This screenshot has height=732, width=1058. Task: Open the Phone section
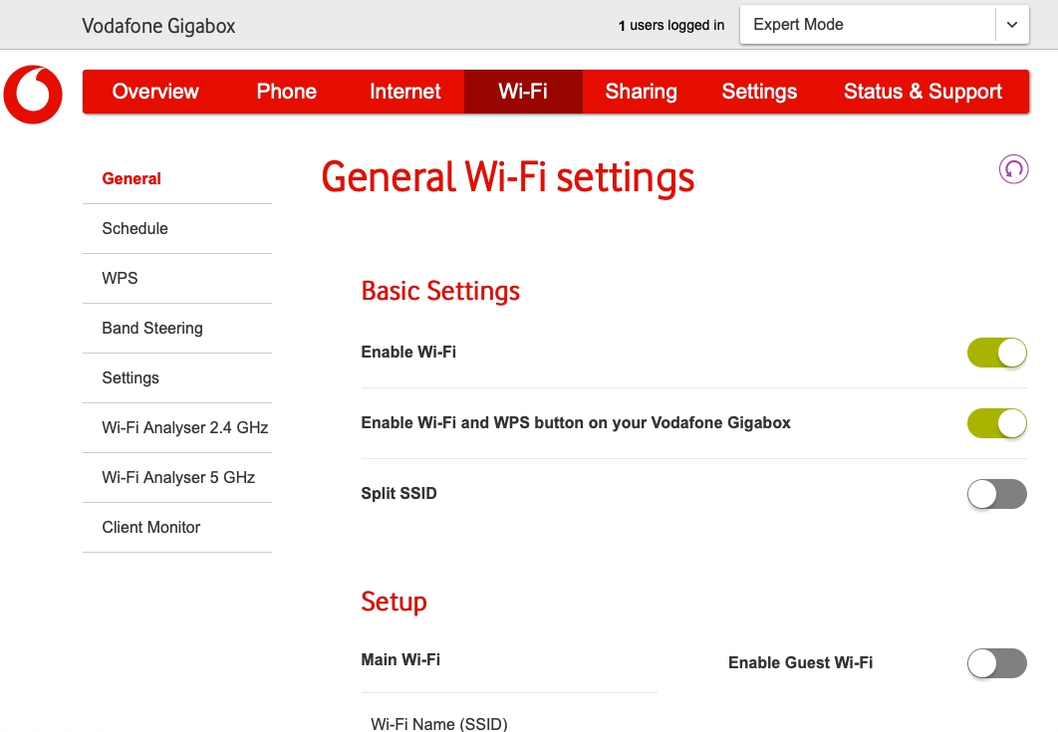click(286, 91)
